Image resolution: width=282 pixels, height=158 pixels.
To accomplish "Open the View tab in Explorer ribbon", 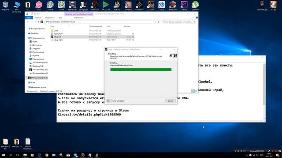I will pyautogui.click(x=60, y=18).
